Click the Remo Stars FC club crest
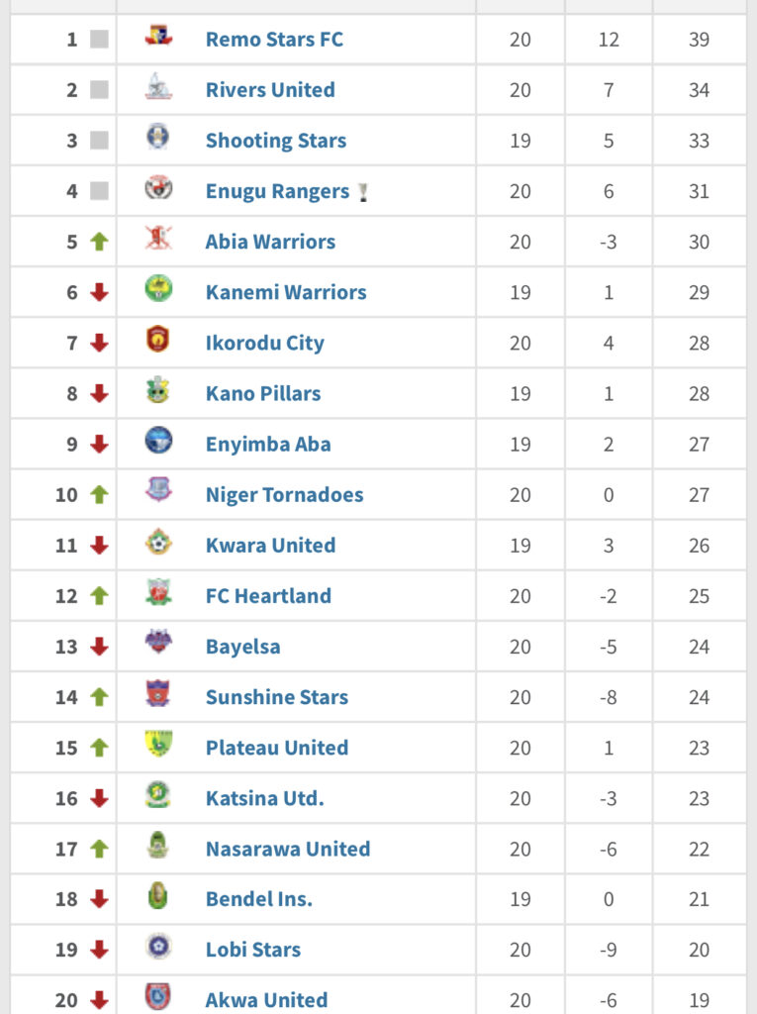Viewport: 757px width, 1014px height. [x=158, y=38]
